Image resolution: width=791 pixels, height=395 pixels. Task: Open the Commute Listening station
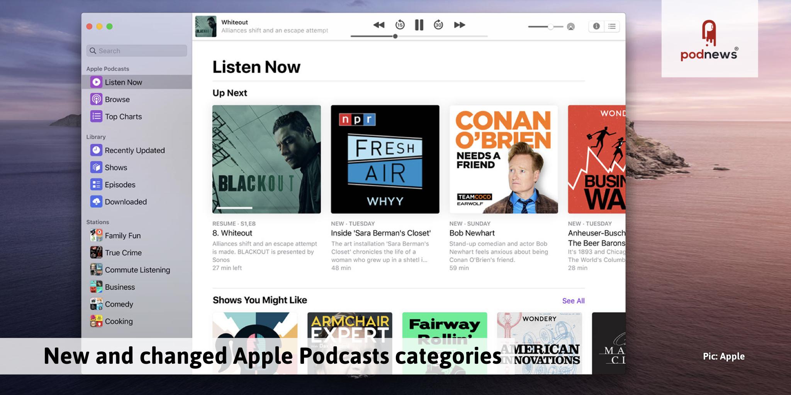(137, 270)
